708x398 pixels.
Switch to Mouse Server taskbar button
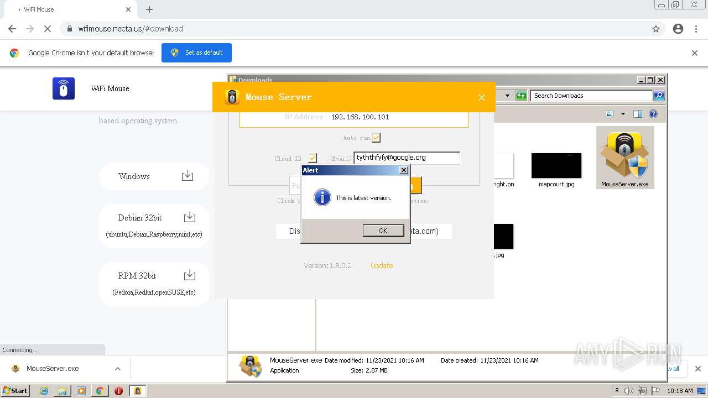pos(138,391)
